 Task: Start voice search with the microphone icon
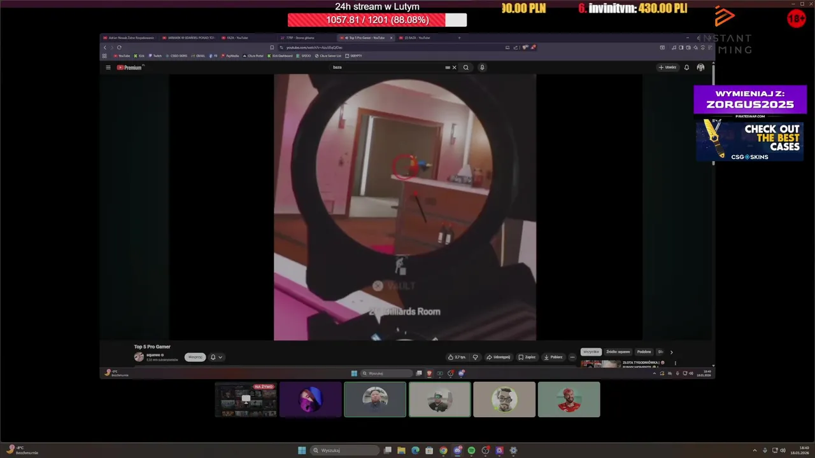(x=482, y=67)
